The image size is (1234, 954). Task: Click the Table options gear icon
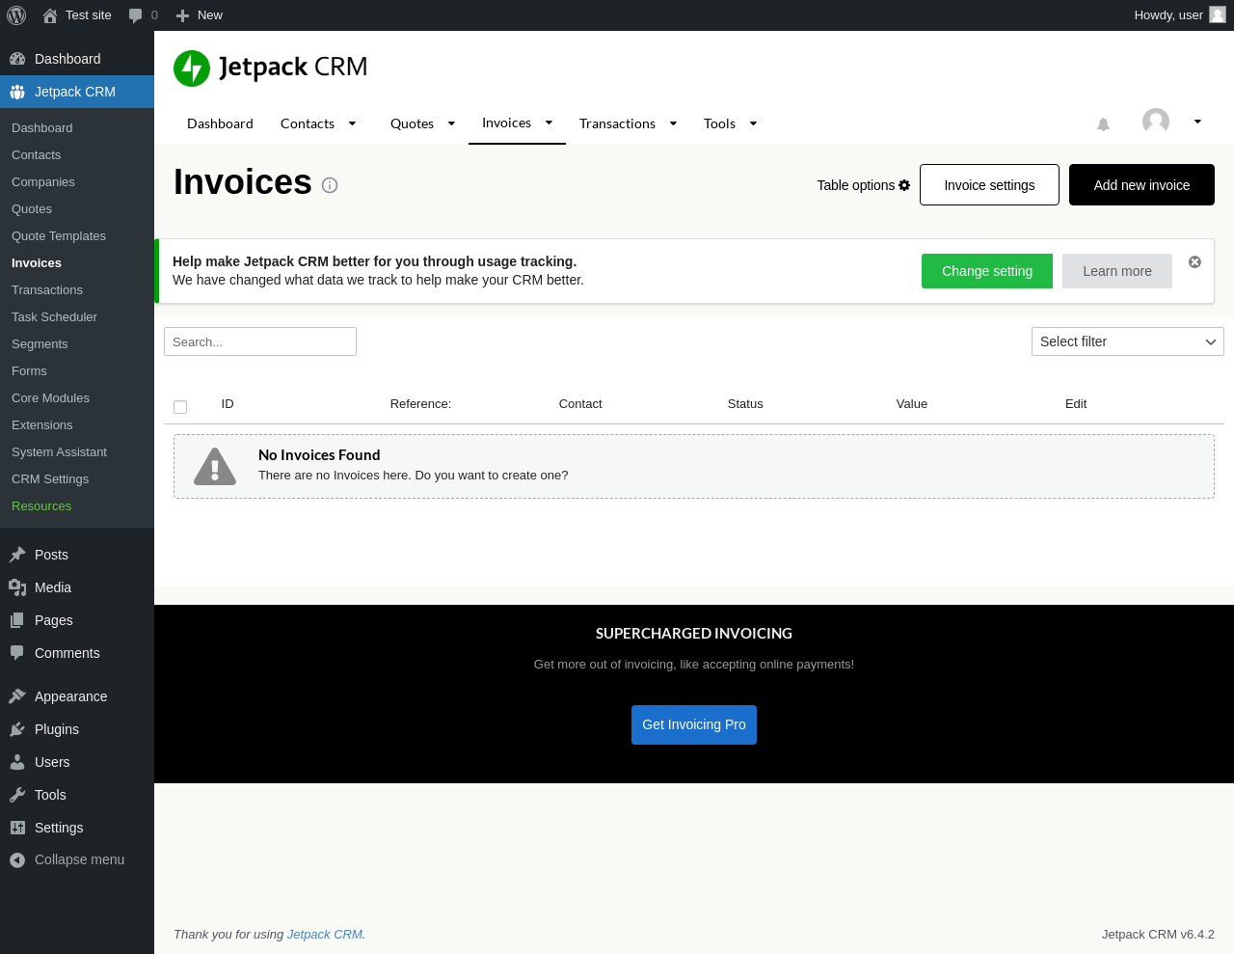tap(904, 185)
